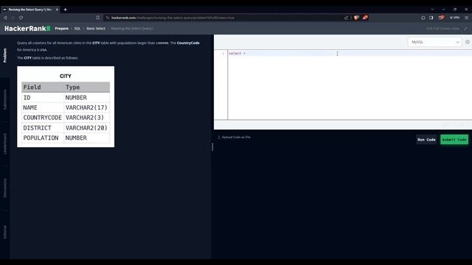Click the Brave Shields lion icon
472x265 pixels.
(356, 18)
